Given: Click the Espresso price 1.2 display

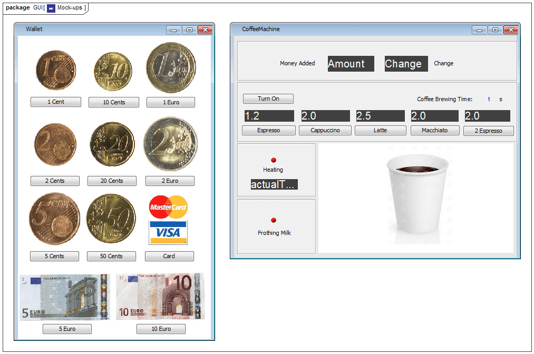Looking at the screenshot, I should [x=269, y=116].
